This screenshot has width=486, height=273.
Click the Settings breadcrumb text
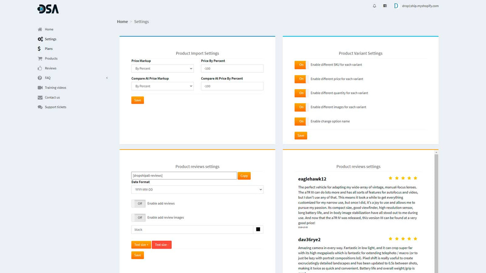[141, 22]
